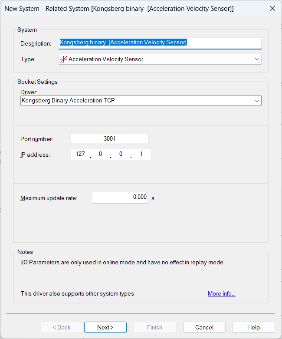Select the last IP address octet 1
The width and height of the screenshot is (282, 339).
tap(141, 154)
